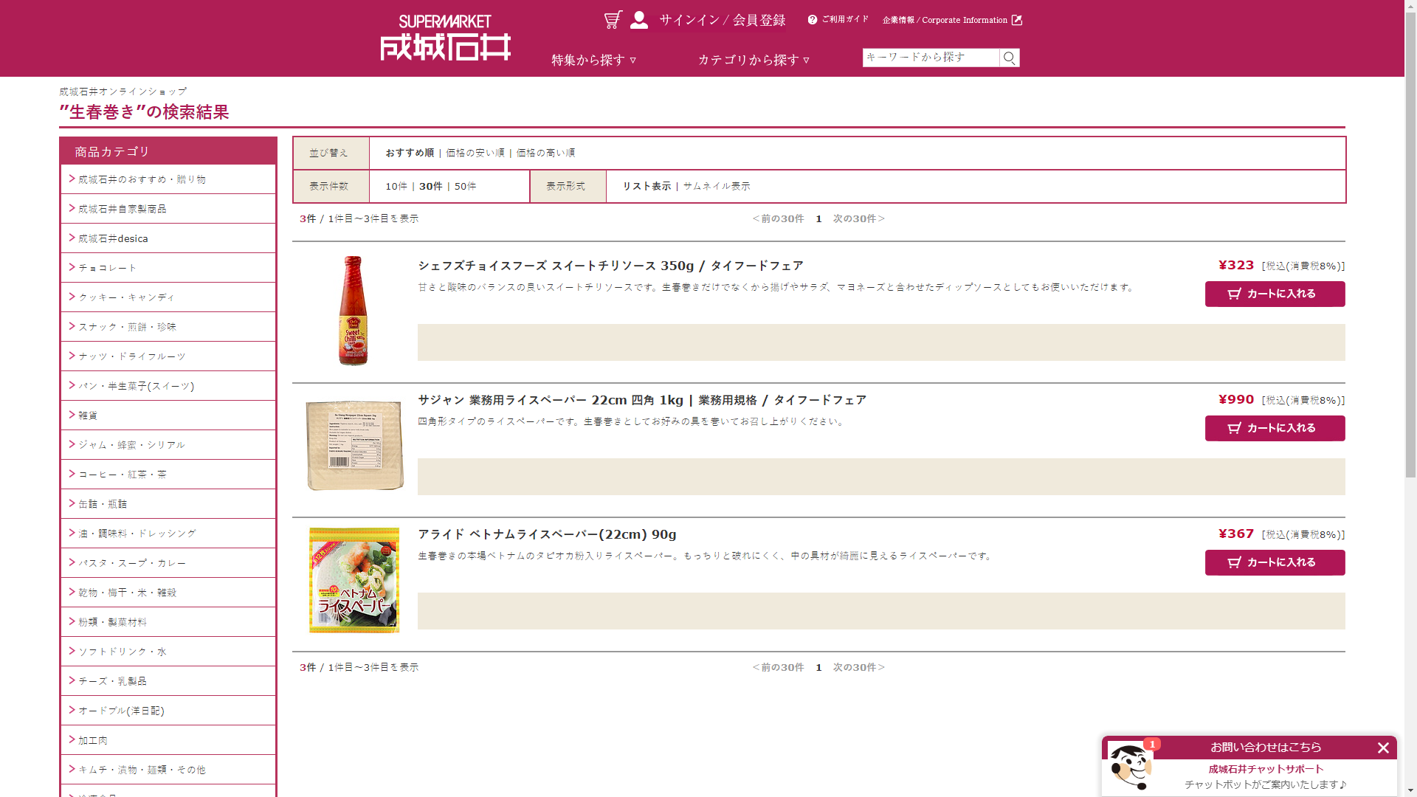This screenshot has height=797, width=1417.
Task: Close the chat support popup
Action: [1383, 748]
